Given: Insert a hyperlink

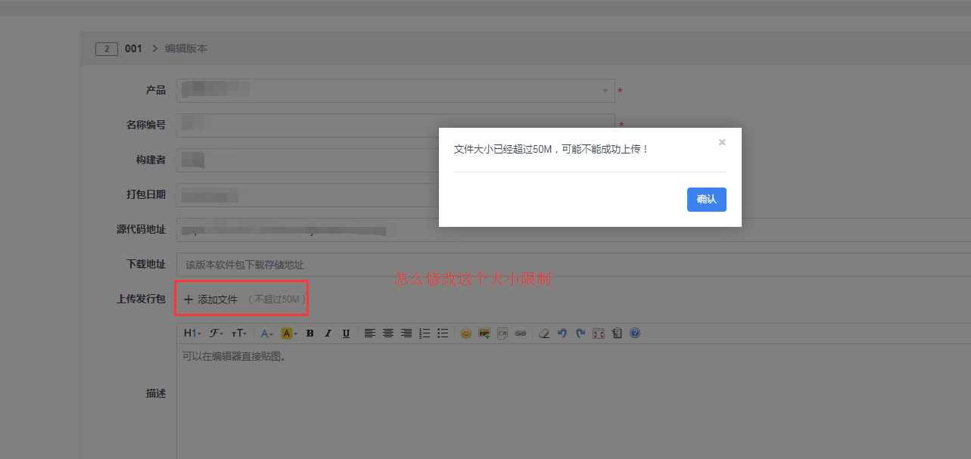Looking at the screenshot, I should (521, 333).
